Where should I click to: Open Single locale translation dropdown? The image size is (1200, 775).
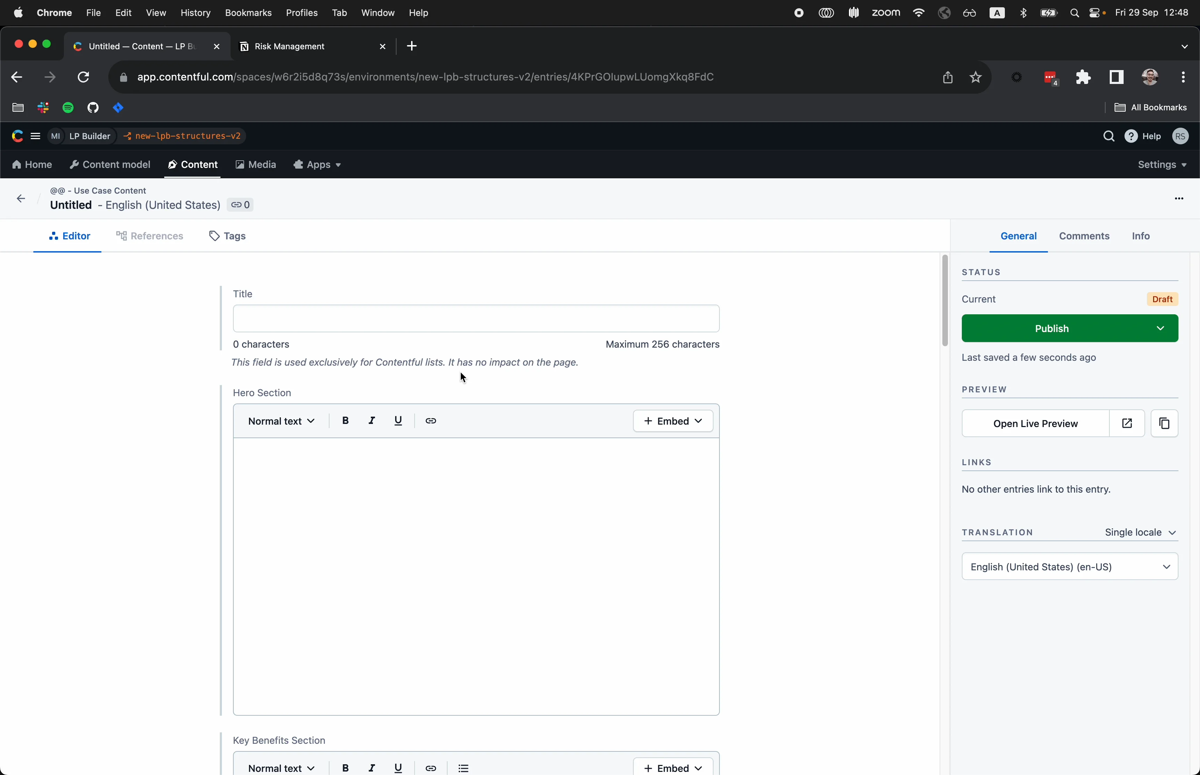[1140, 533]
